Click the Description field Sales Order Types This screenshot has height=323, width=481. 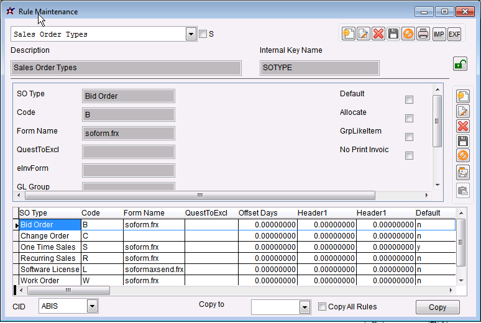[126, 68]
